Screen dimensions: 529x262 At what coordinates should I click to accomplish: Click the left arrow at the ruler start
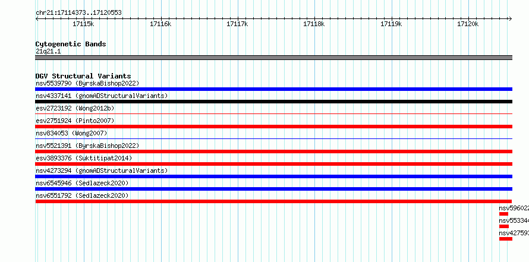[x=37, y=19]
